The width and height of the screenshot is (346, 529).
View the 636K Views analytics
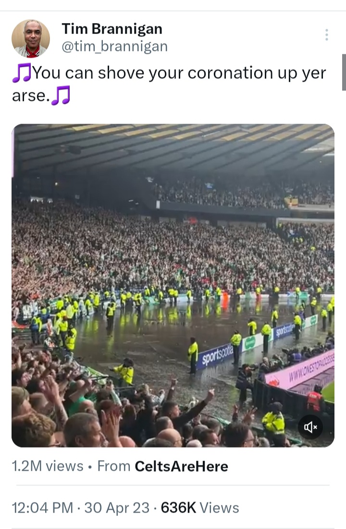click(200, 508)
